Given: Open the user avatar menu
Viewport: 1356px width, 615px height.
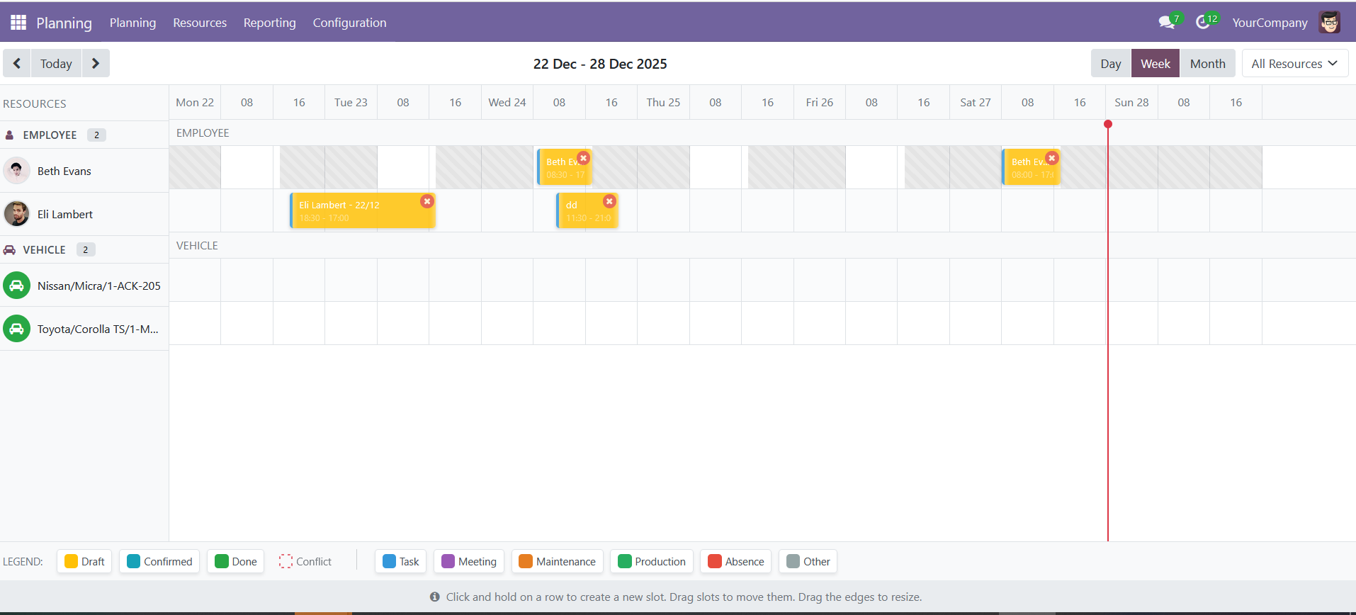Looking at the screenshot, I should coord(1330,23).
